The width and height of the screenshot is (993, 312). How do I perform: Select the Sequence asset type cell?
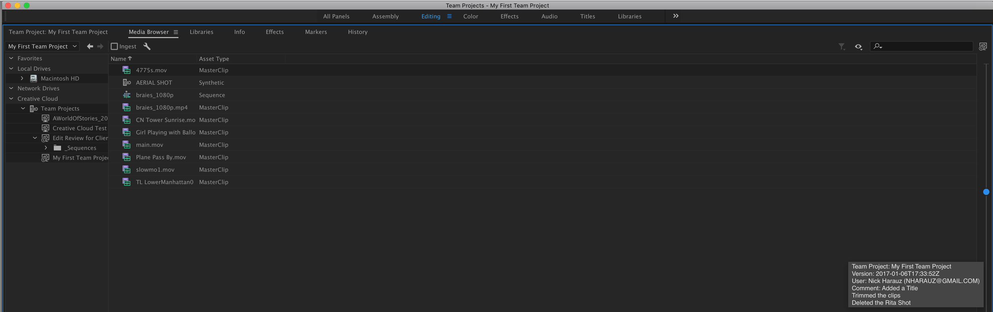click(x=212, y=95)
